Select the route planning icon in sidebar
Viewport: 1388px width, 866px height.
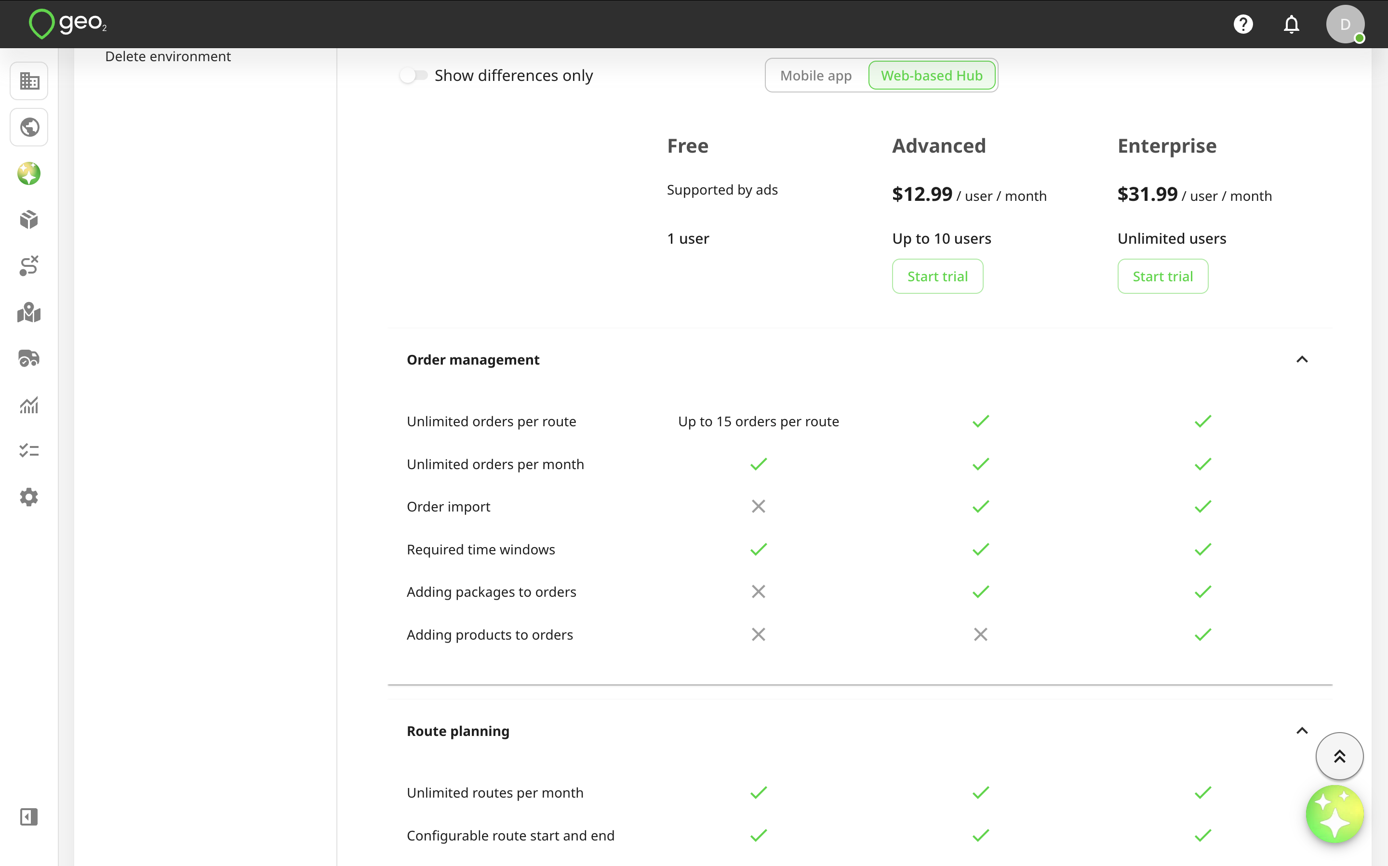[29, 266]
